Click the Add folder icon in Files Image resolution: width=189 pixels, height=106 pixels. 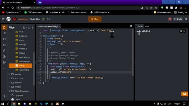pos(29,27)
